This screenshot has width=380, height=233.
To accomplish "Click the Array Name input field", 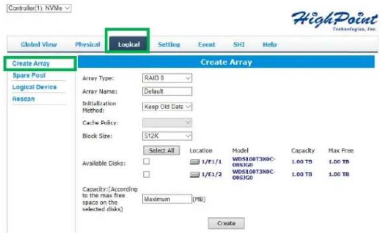I will (167, 91).
